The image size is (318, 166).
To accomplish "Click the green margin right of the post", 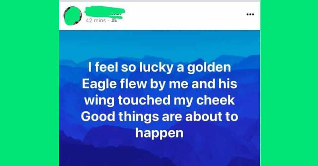I will (x=289, y=83).
